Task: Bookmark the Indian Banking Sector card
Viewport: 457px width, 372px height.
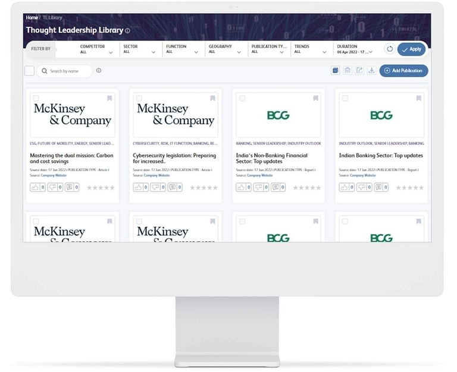Action: tap(419, 99)
